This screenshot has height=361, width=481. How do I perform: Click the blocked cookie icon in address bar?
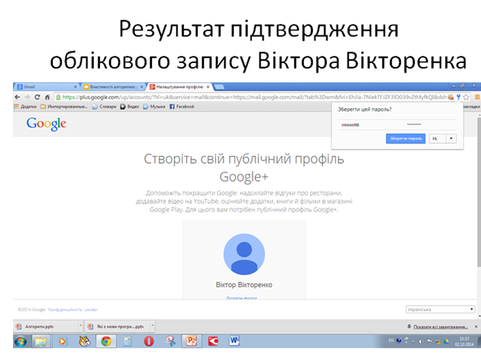(450, 97)
